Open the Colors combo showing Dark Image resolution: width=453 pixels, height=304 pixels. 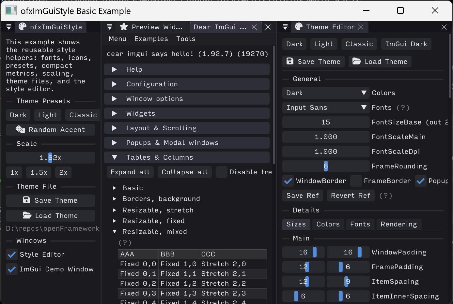(x=326, y=93)
